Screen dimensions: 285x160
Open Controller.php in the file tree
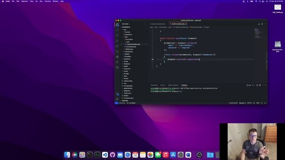coord(131,47)
